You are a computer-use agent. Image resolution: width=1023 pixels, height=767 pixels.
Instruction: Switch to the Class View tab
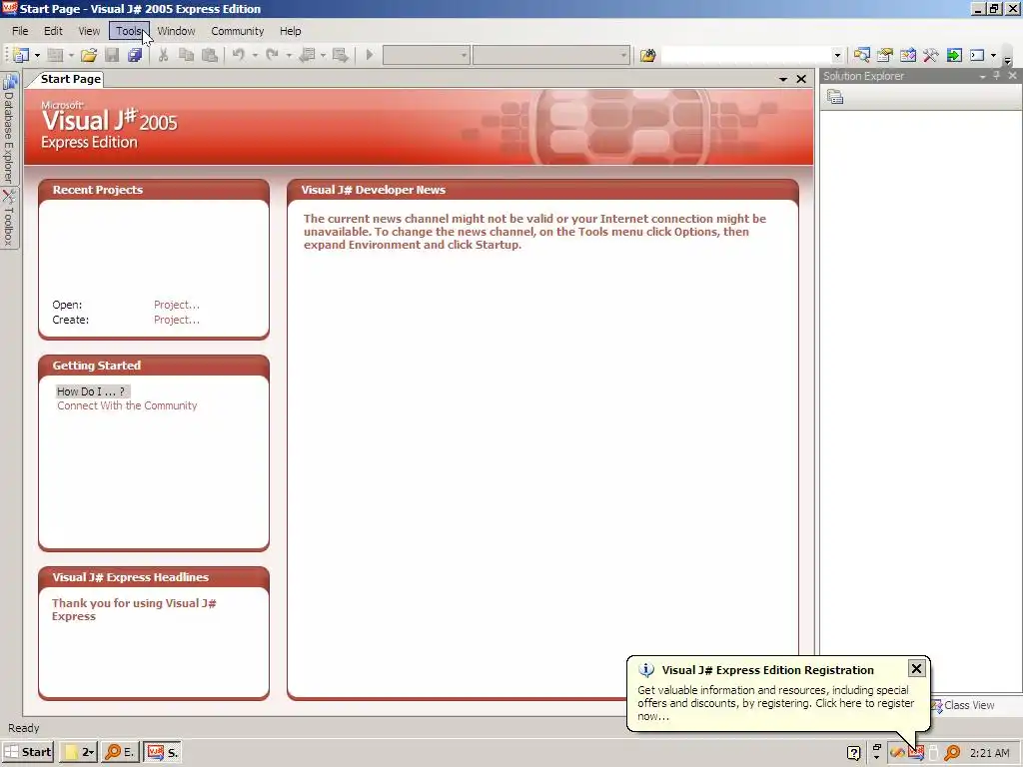click(x=964, y=705)
